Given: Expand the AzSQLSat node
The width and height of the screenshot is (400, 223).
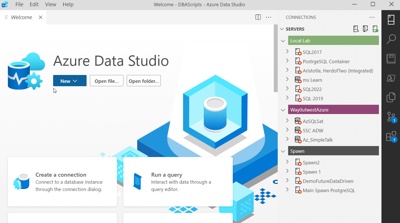Looking at the screenshot, I should [287, 120].
